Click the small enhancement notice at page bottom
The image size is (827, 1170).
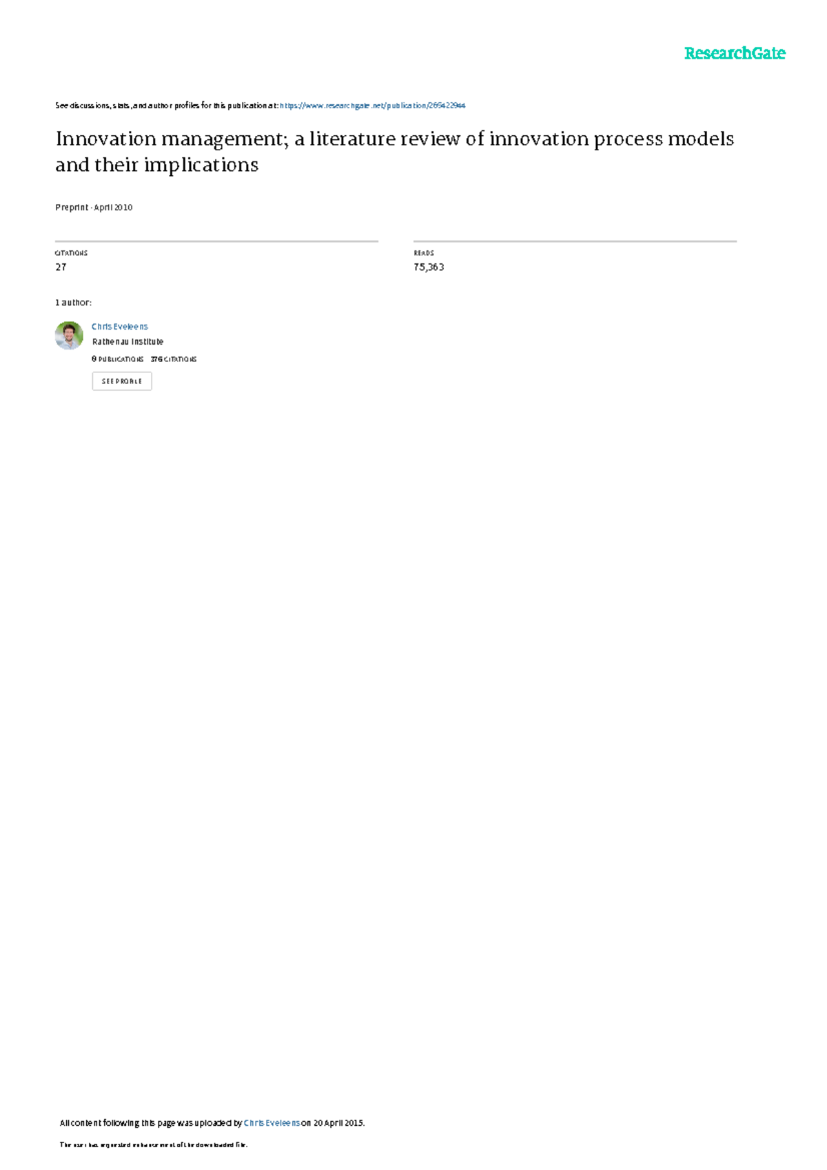pyautogui.click(x=153, y=1144)
